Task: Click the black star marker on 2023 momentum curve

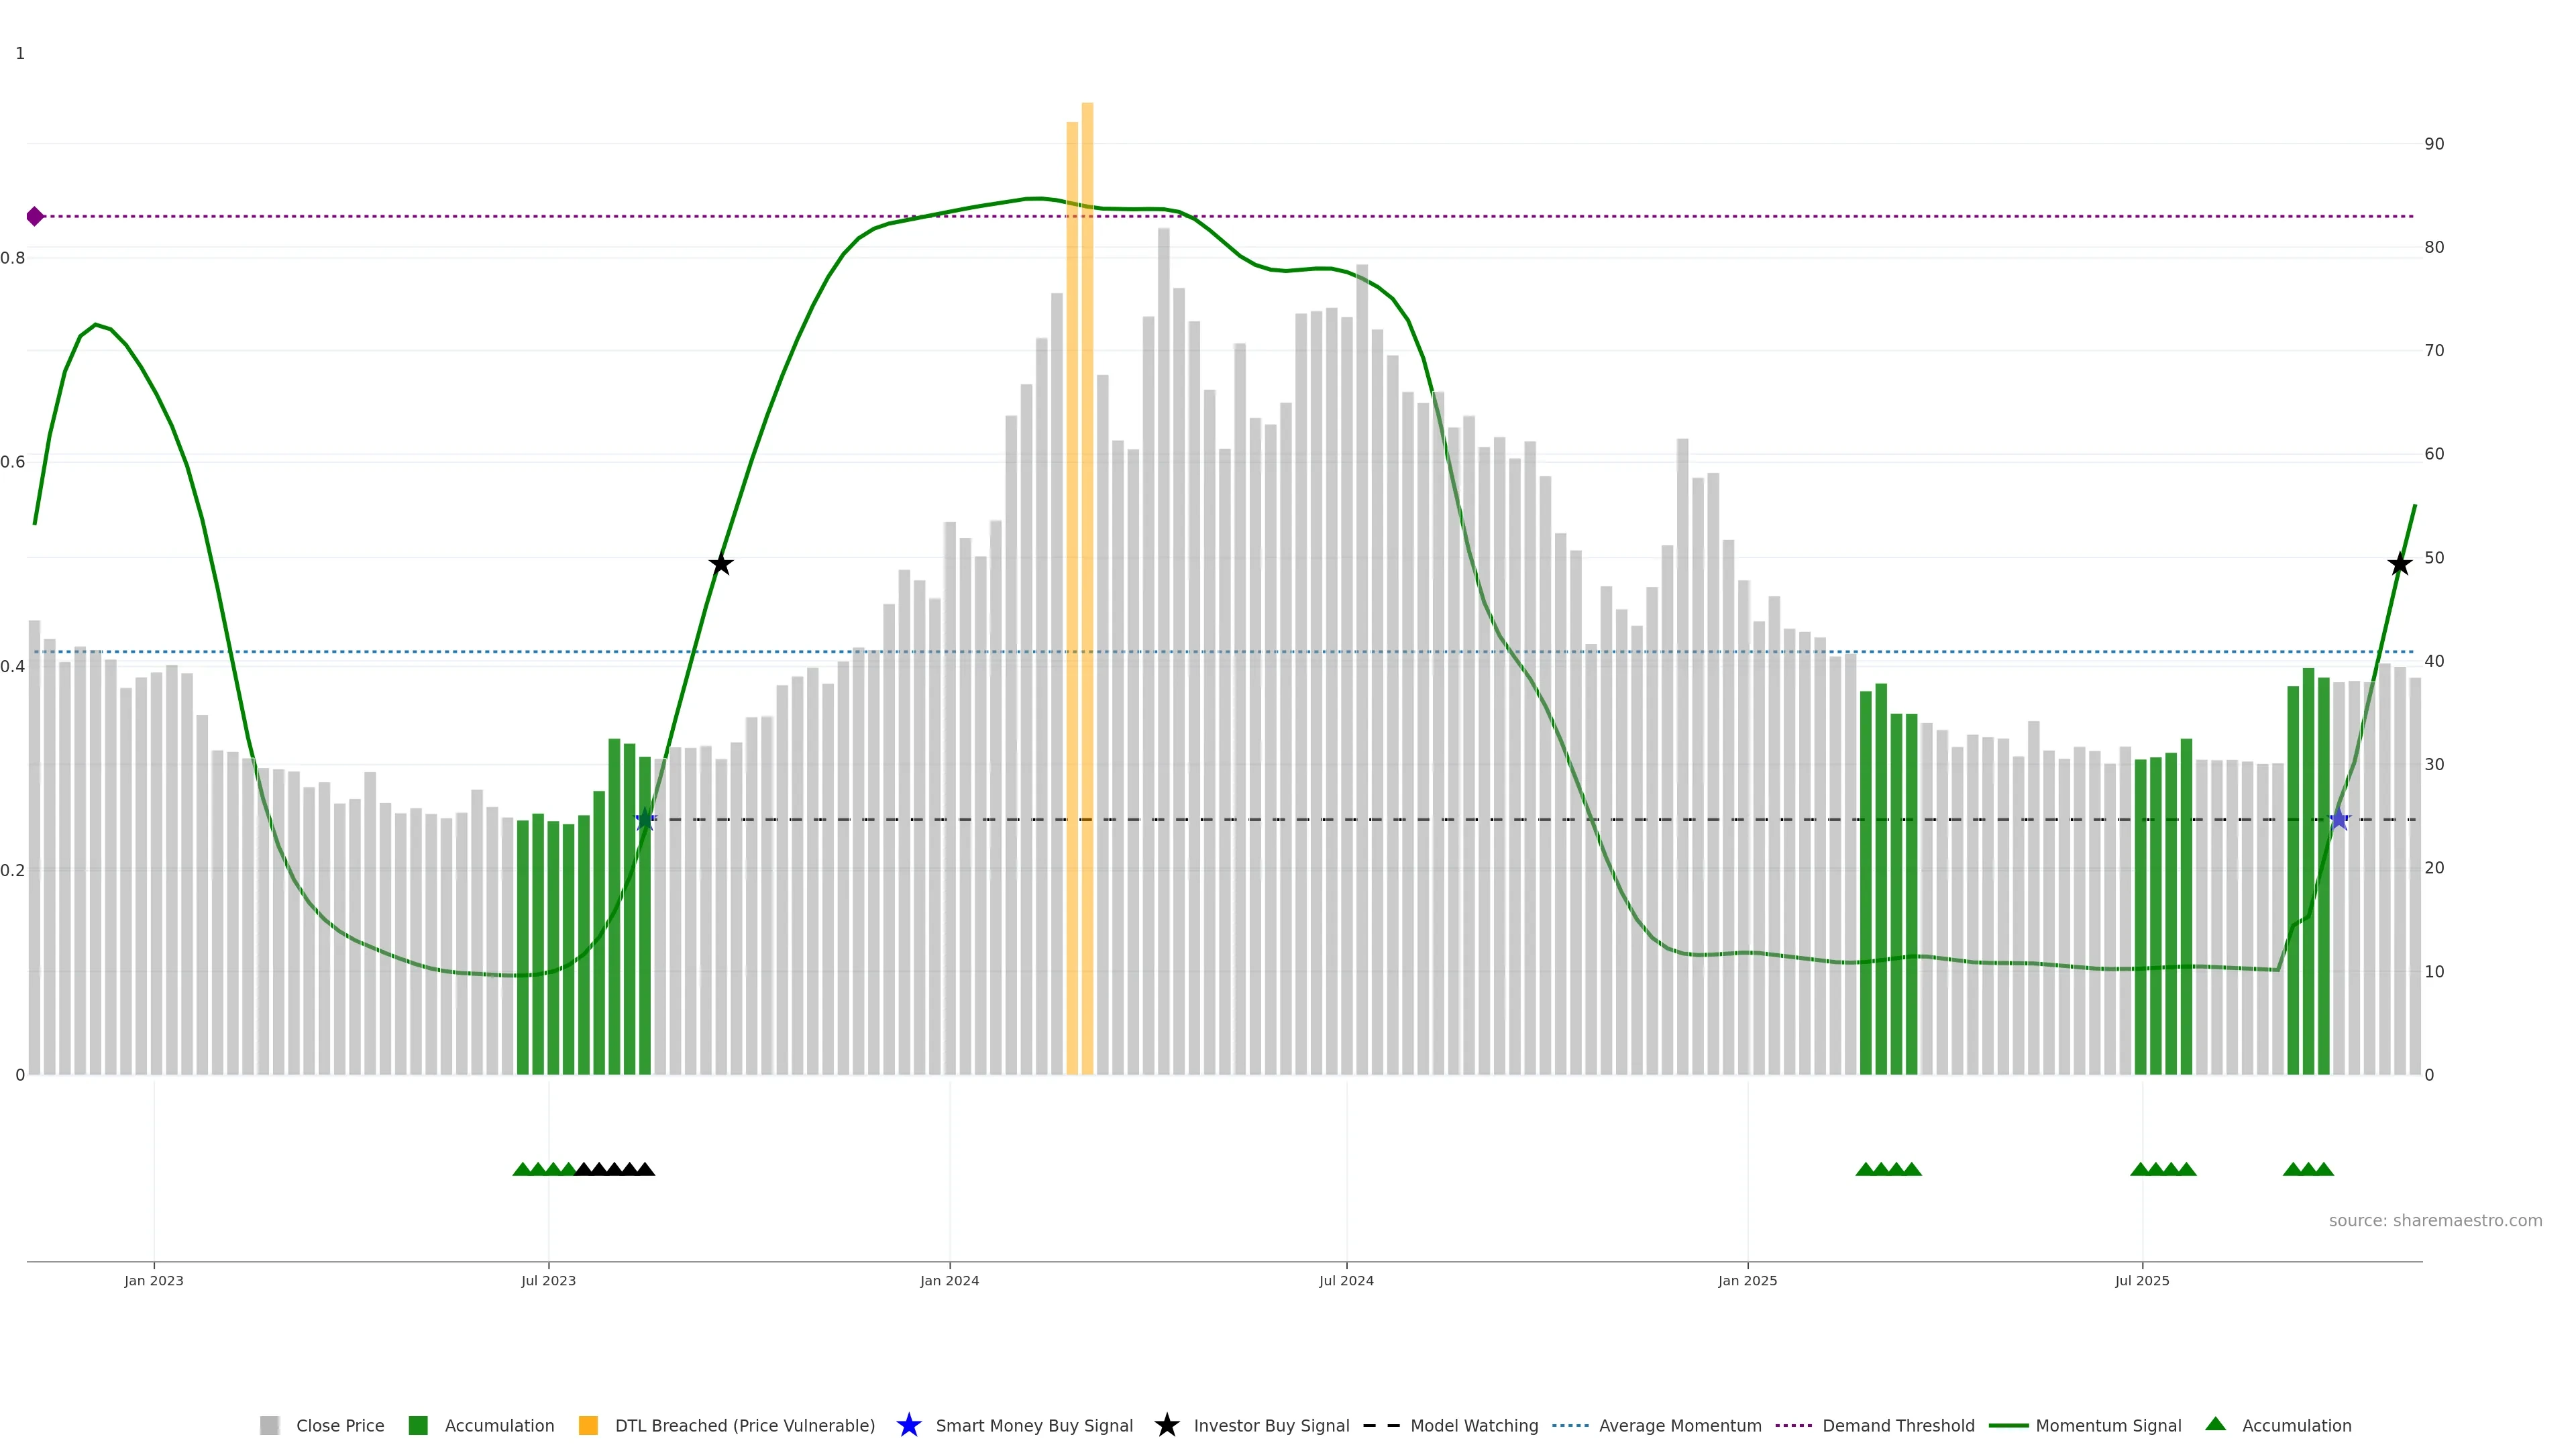Action: [x=721, y=565]
